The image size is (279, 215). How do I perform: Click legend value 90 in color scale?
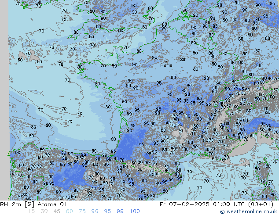(95, 211)
